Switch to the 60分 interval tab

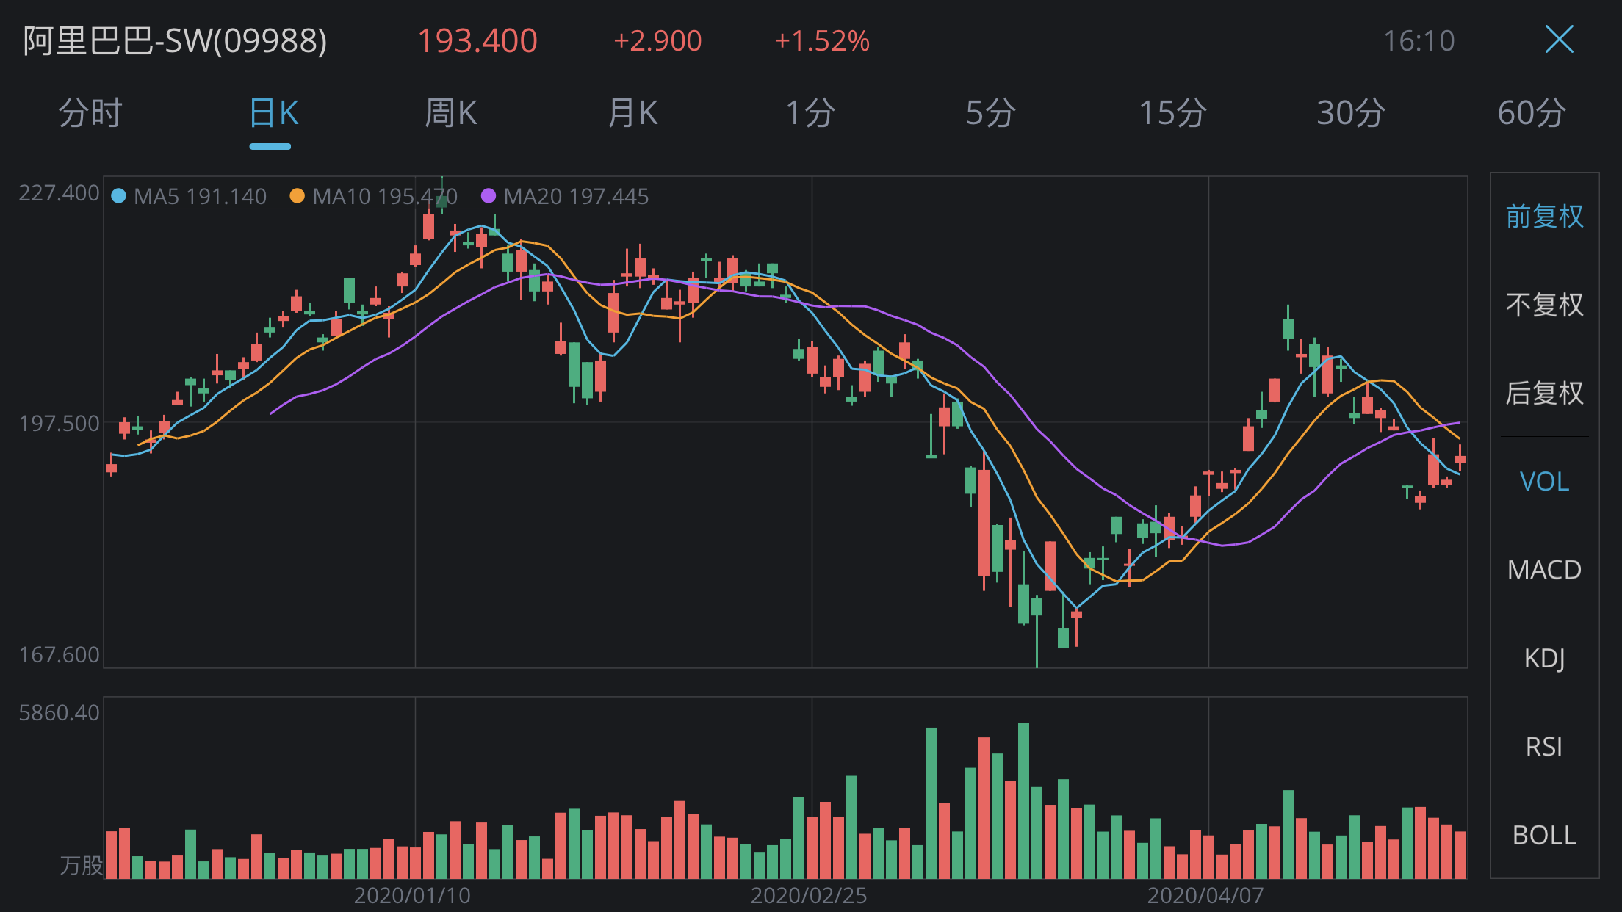click(x=1532, y=114)
